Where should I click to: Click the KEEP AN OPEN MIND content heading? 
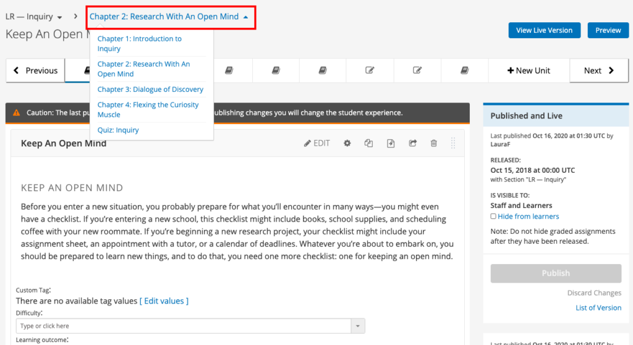click(x=72, y=188)
